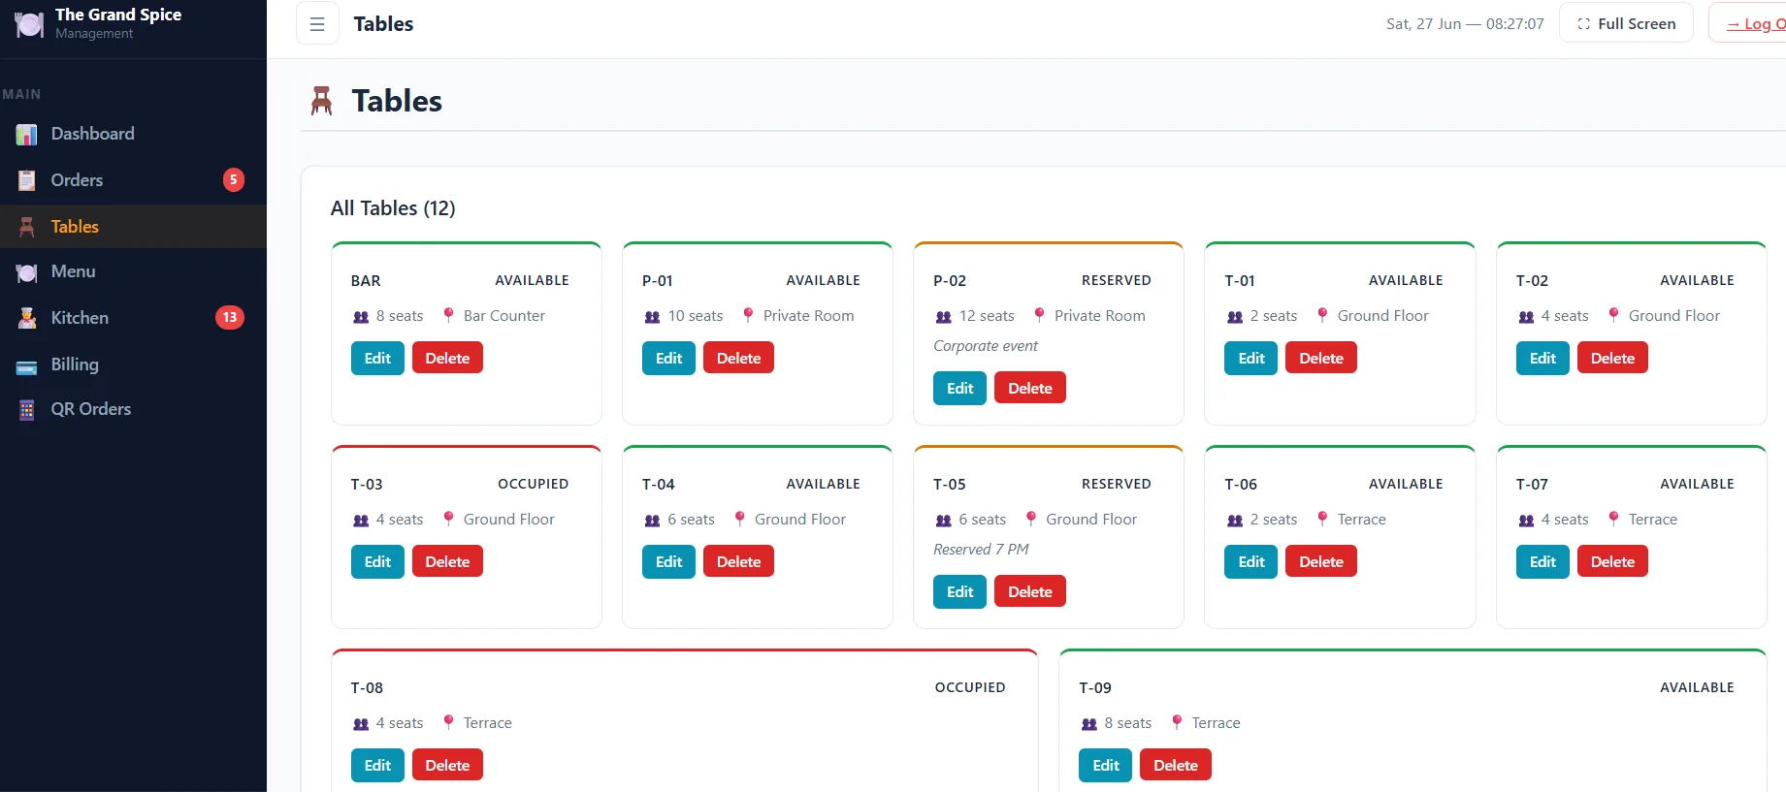Edit table T-02
1786x792 pixels.
(1542, 358)
